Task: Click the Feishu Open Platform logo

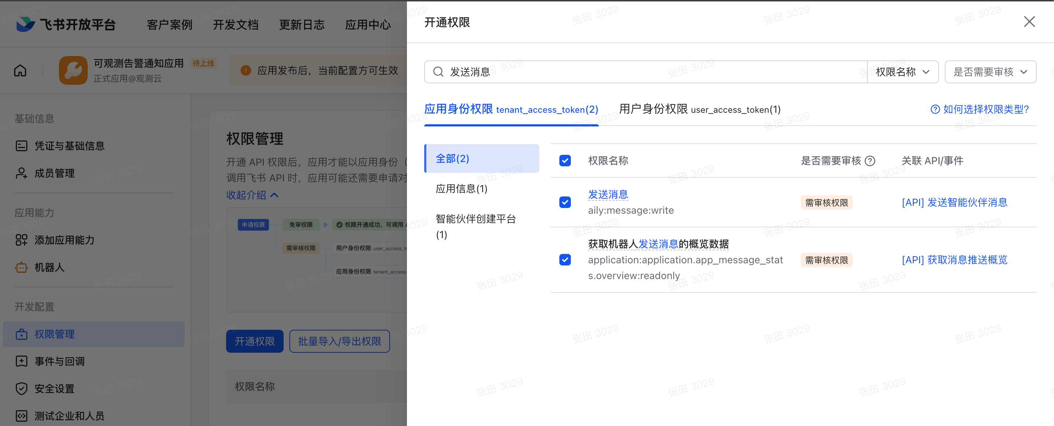Action: (x=26, y=24)
